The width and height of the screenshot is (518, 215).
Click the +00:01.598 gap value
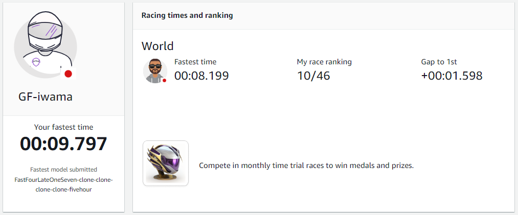[452, 76]
